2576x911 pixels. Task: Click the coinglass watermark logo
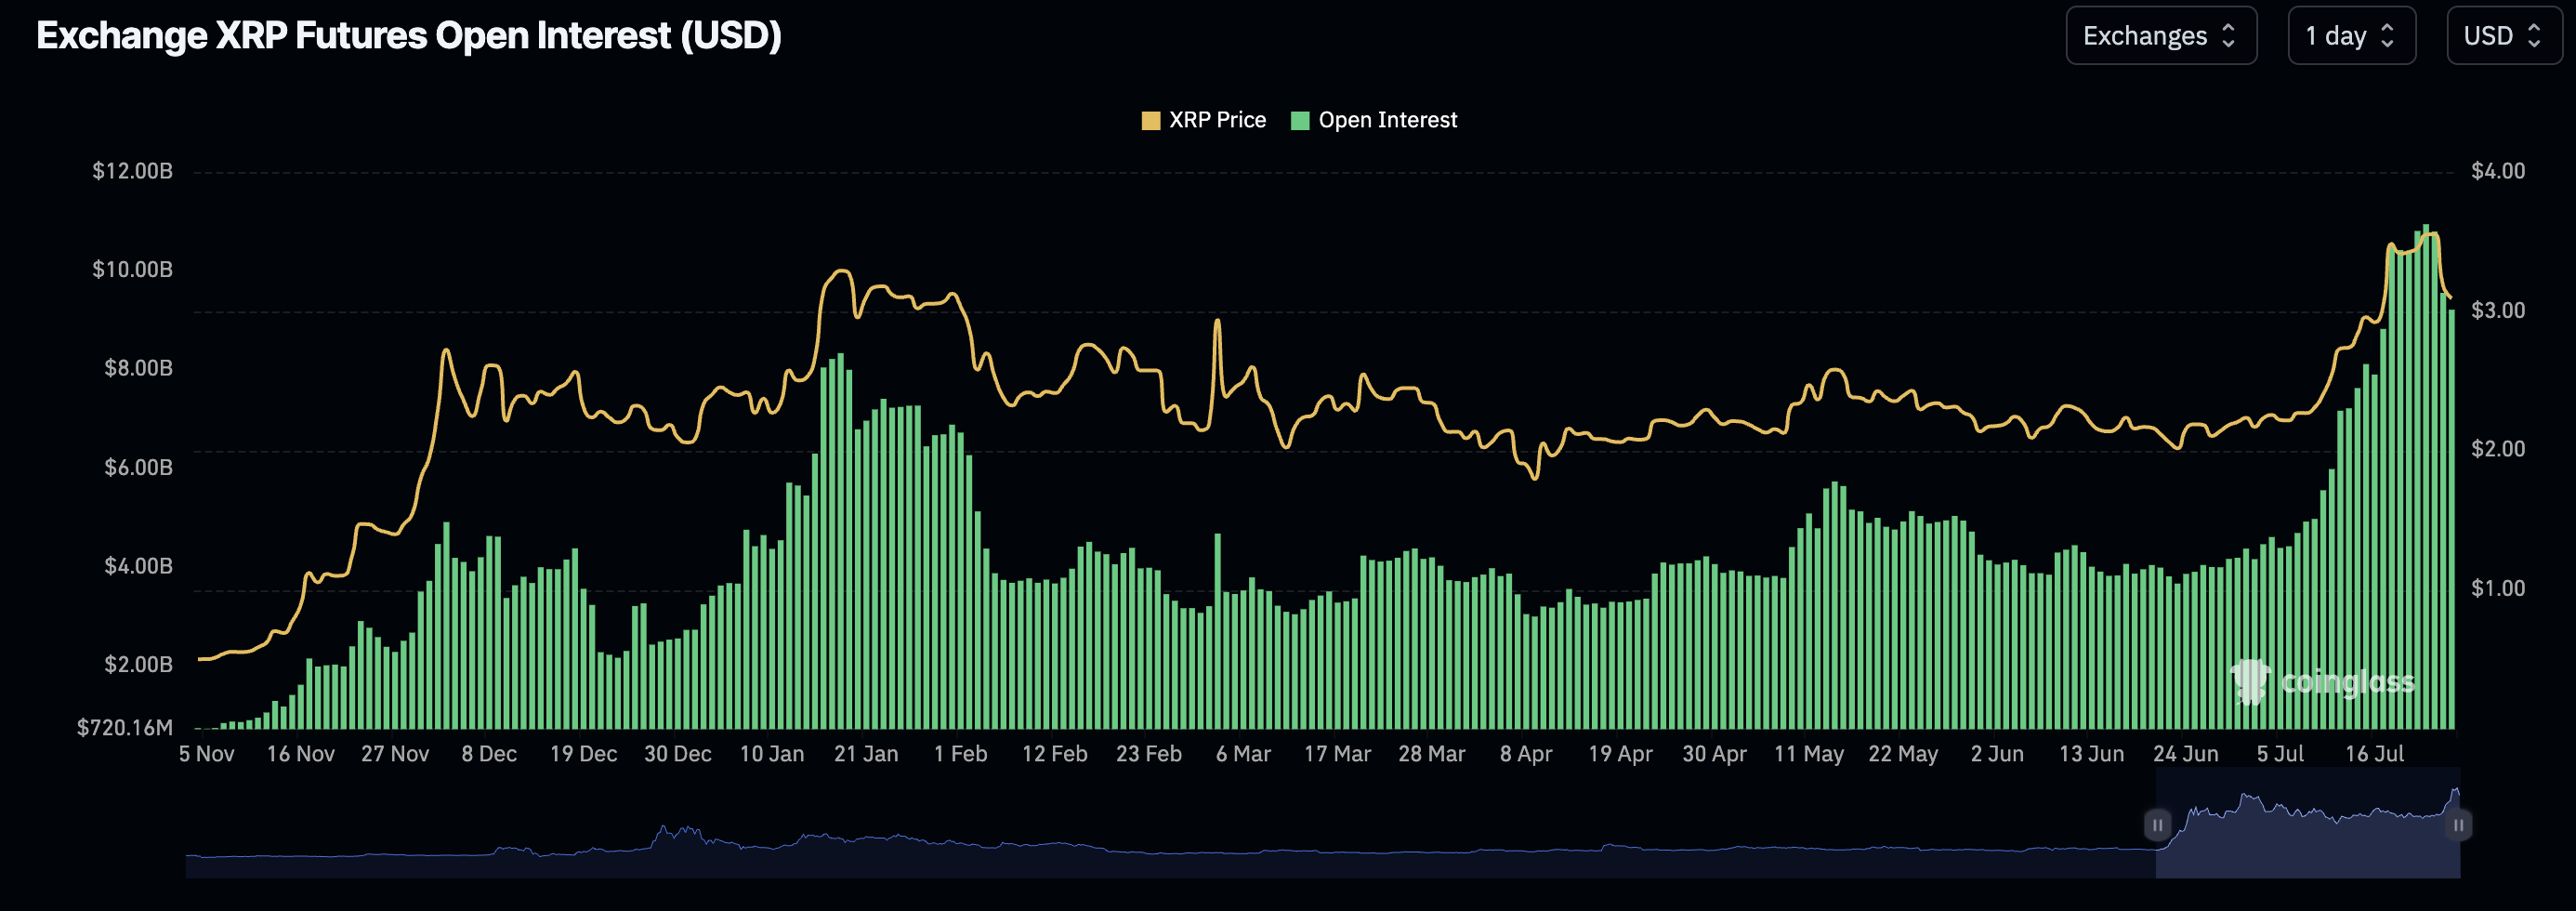tap(2250, 681)
